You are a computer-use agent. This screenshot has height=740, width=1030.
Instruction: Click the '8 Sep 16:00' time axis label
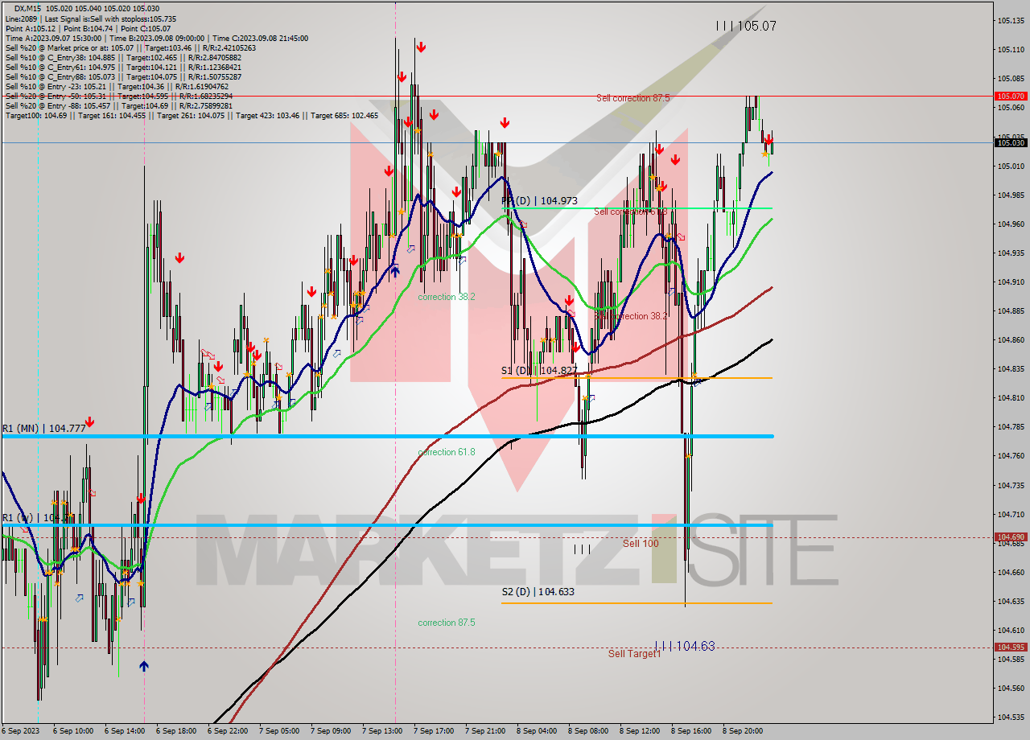coord(691,731)
